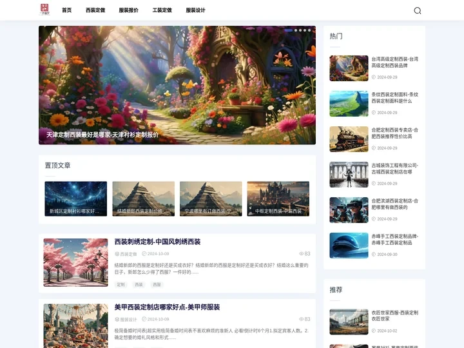The width and height of the screenshot is (464, 348).
Task: Click the red site logo icon
Action: 44,10
